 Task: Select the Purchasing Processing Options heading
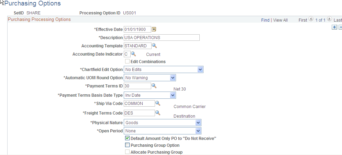[x=39, y=19]
